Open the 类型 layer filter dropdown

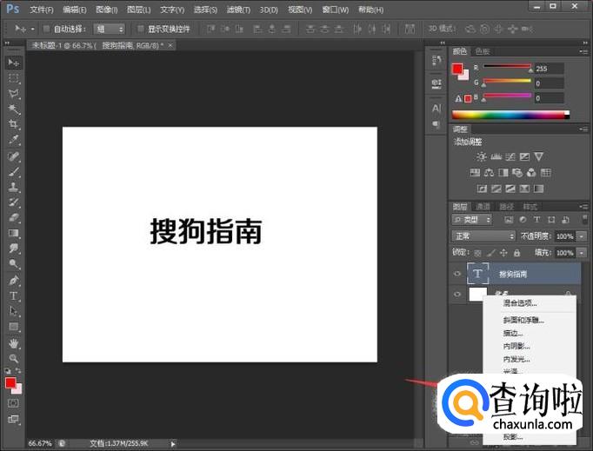[471, 220]
